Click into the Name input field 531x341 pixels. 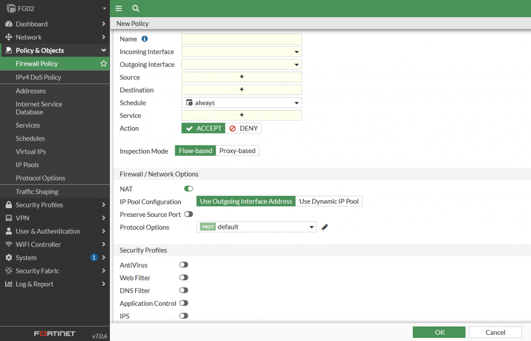(242, 39)
